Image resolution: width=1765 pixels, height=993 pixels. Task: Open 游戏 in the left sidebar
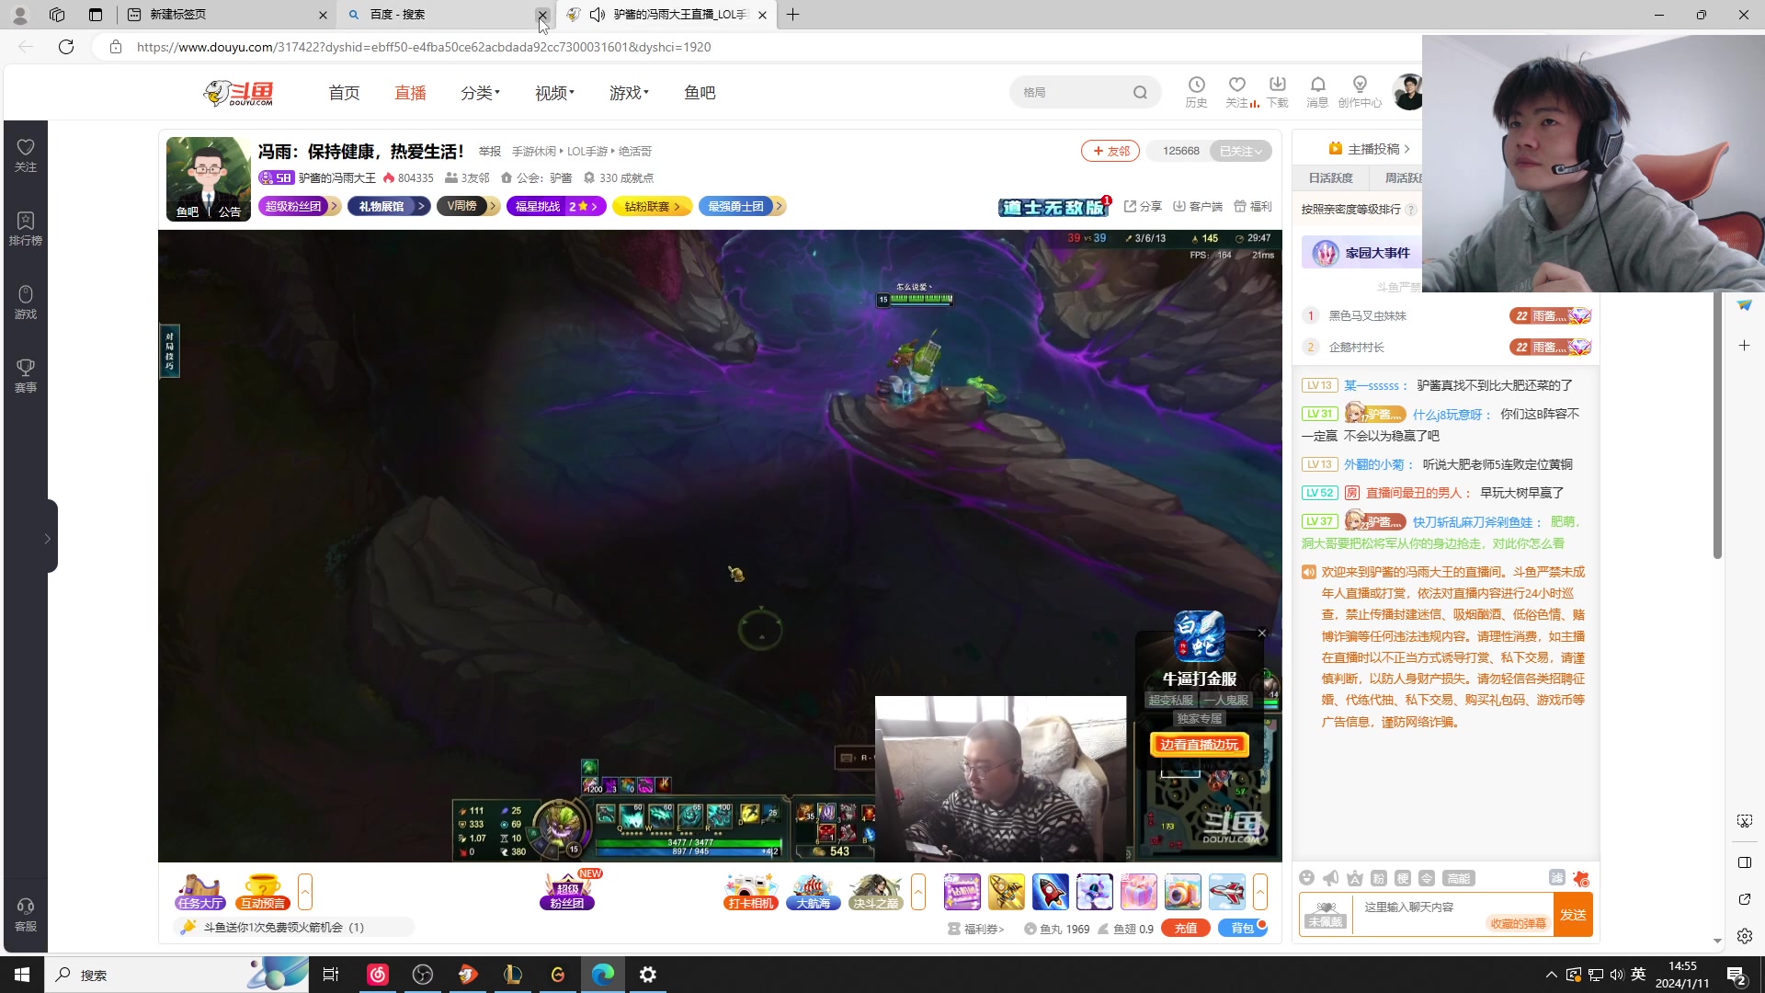(26, 302)
